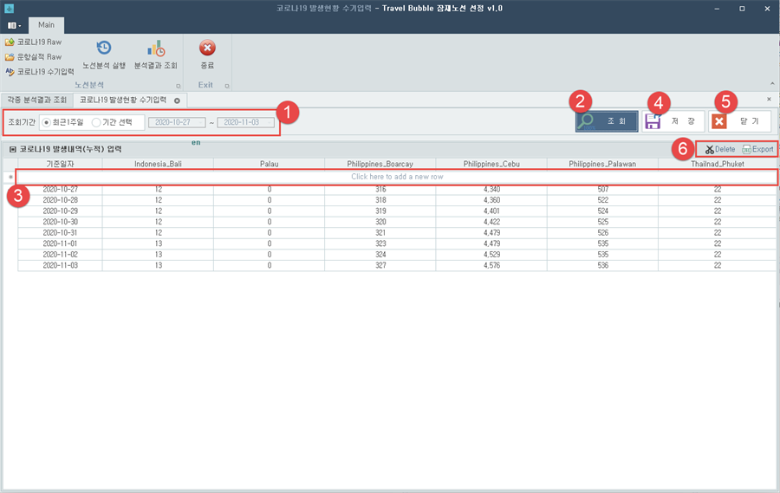Screen dimensions: 780x493
Task: Click the new-row asterisk row indicator
Action: (x=10, y=177)
